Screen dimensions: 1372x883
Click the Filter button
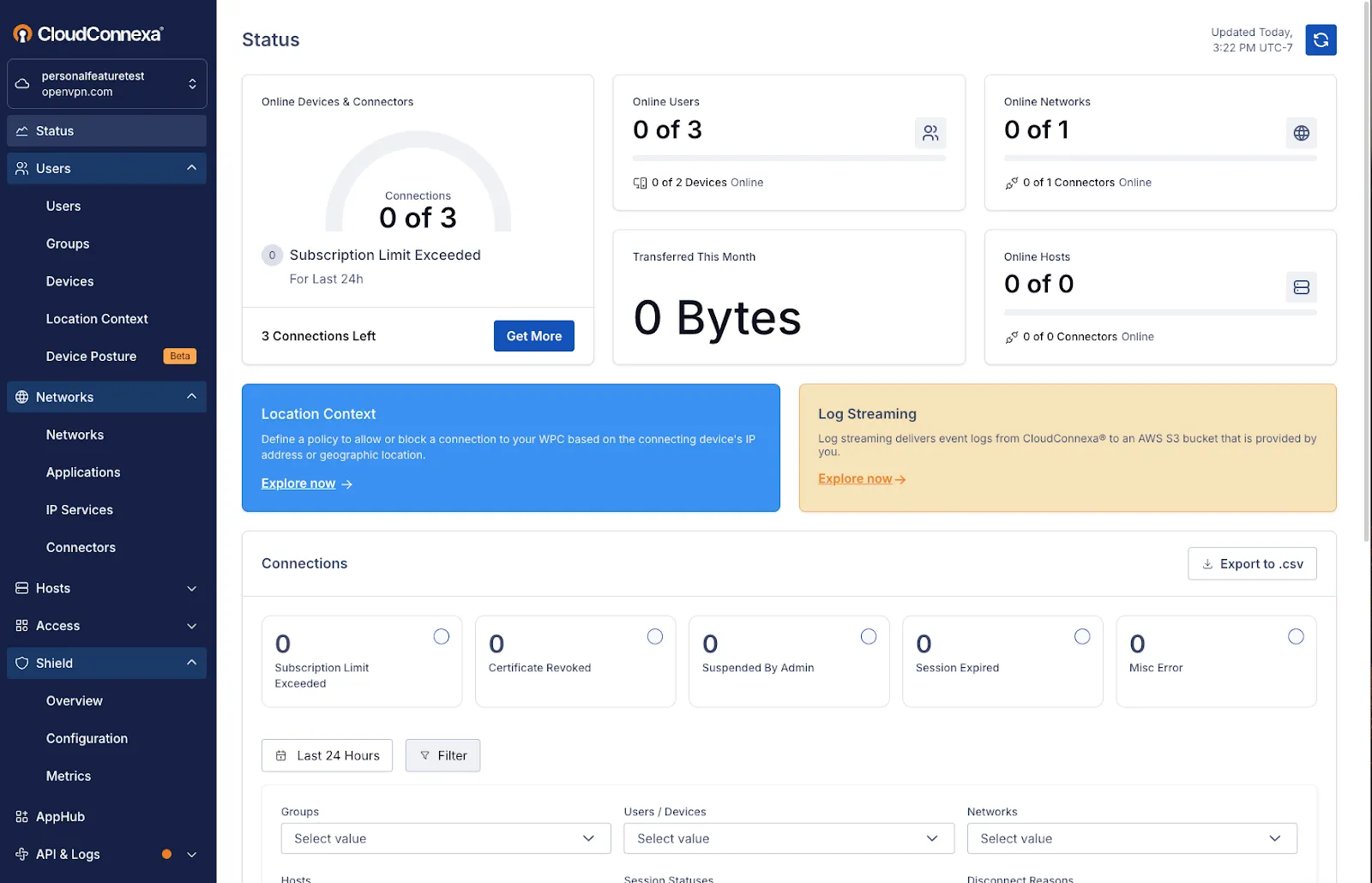tap(442, 755)
